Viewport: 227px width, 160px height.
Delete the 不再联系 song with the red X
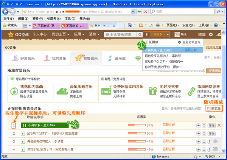click(219, 126)
